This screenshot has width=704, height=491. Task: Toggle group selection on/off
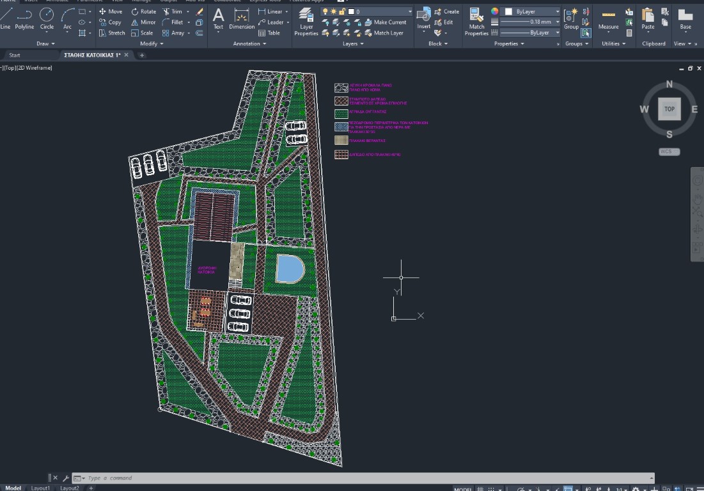[x=586, y=33]
